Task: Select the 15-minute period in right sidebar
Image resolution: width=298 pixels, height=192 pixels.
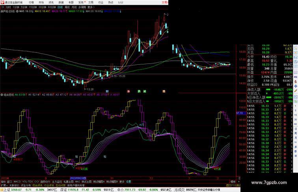Action: pos(296,115)
